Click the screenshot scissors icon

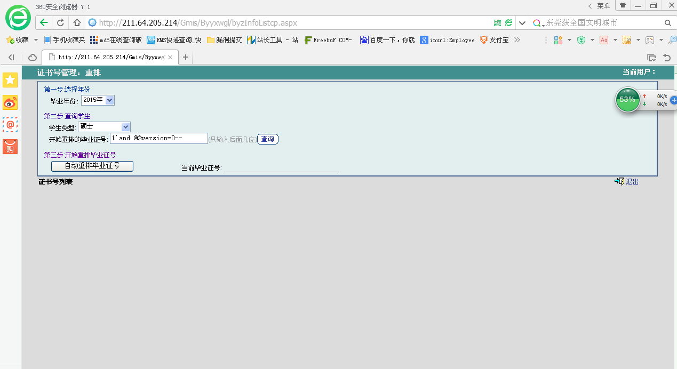pos(627,40)
